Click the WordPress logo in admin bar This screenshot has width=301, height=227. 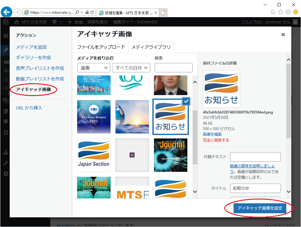[x=5, y=22]
